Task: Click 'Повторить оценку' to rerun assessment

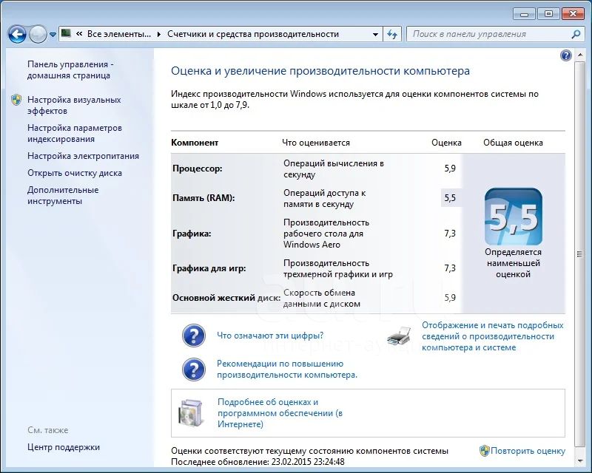Action: click(x=528, y=451)
